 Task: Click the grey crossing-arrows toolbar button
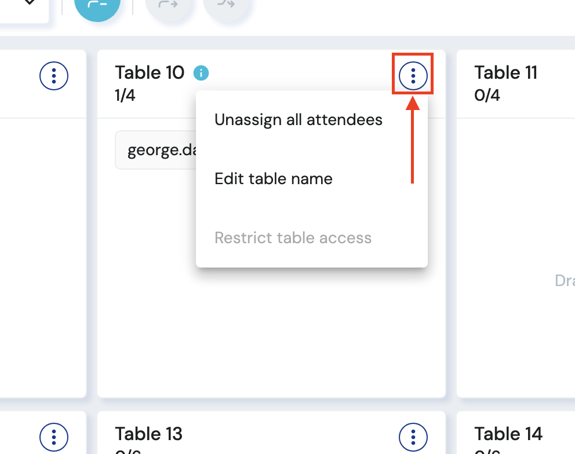[x=227, y=5]
